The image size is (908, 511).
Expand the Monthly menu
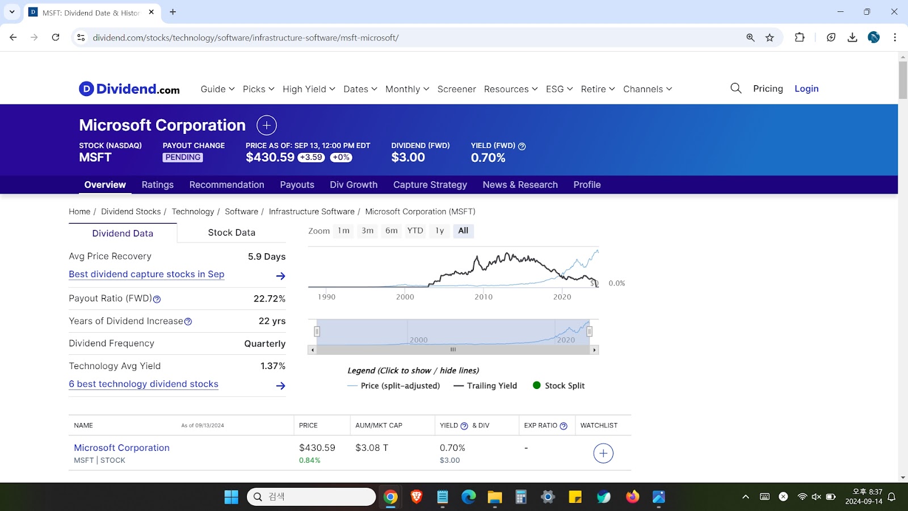pos(407,89)
